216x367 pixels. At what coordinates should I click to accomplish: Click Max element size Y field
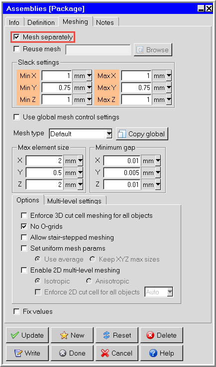pyautogui.click(x=44, y=173)
